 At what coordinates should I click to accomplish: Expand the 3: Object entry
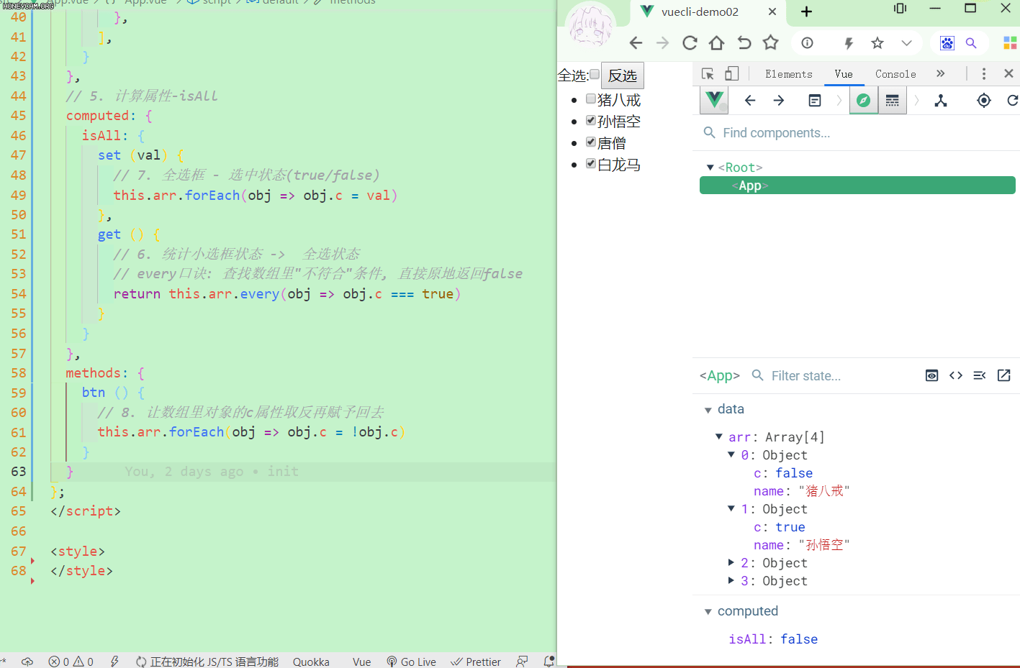point(731,580)
